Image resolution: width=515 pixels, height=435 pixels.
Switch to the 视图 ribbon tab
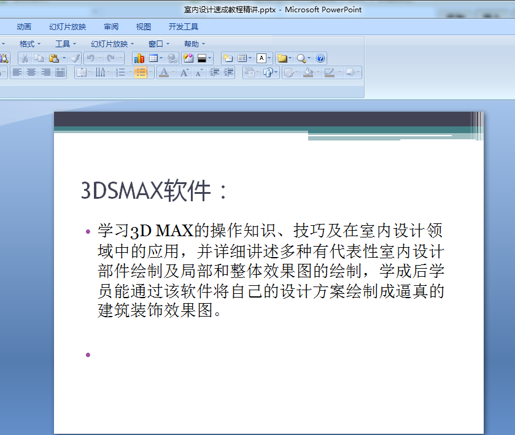coord(144,27)
